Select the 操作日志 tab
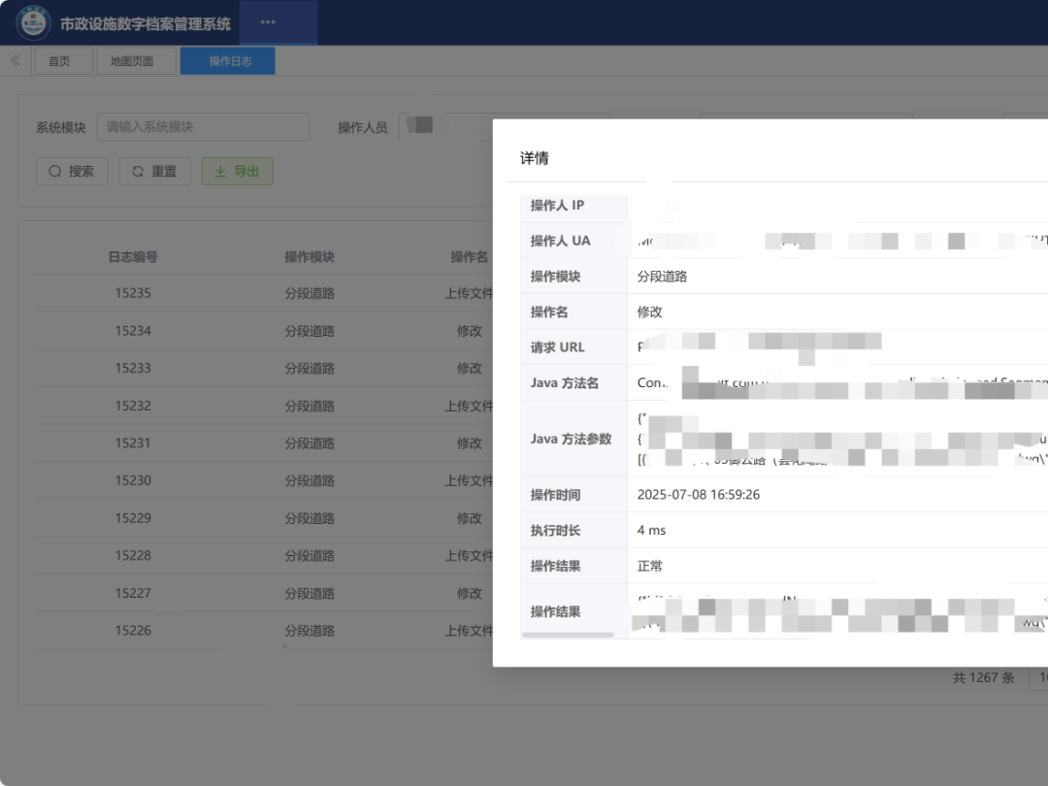Viewport: 1048px width, 786px height. [230, 61]
